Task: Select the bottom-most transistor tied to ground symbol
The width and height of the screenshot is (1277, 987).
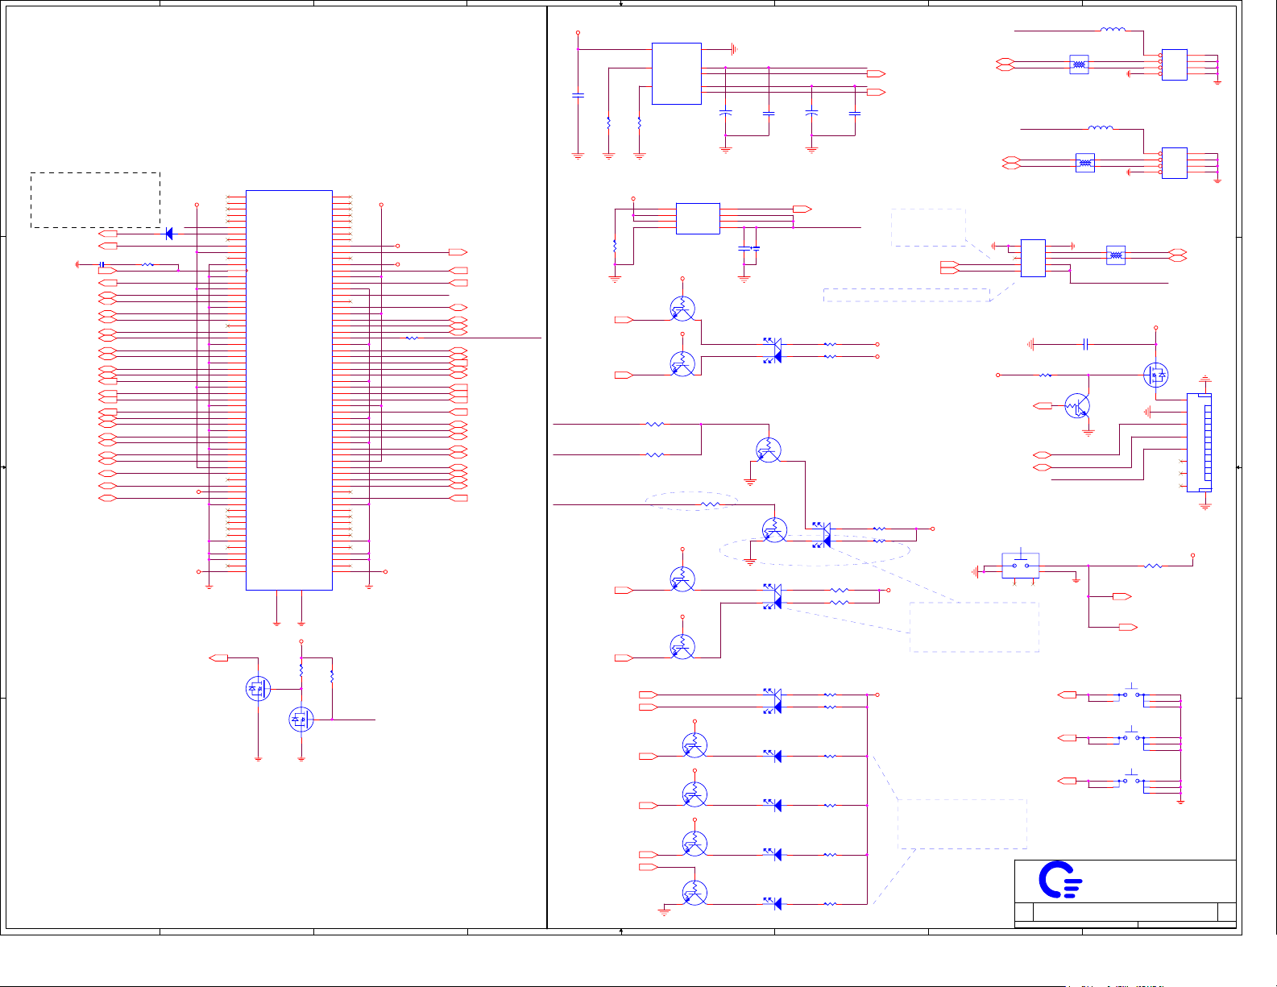Action: [x=694, y=893]
